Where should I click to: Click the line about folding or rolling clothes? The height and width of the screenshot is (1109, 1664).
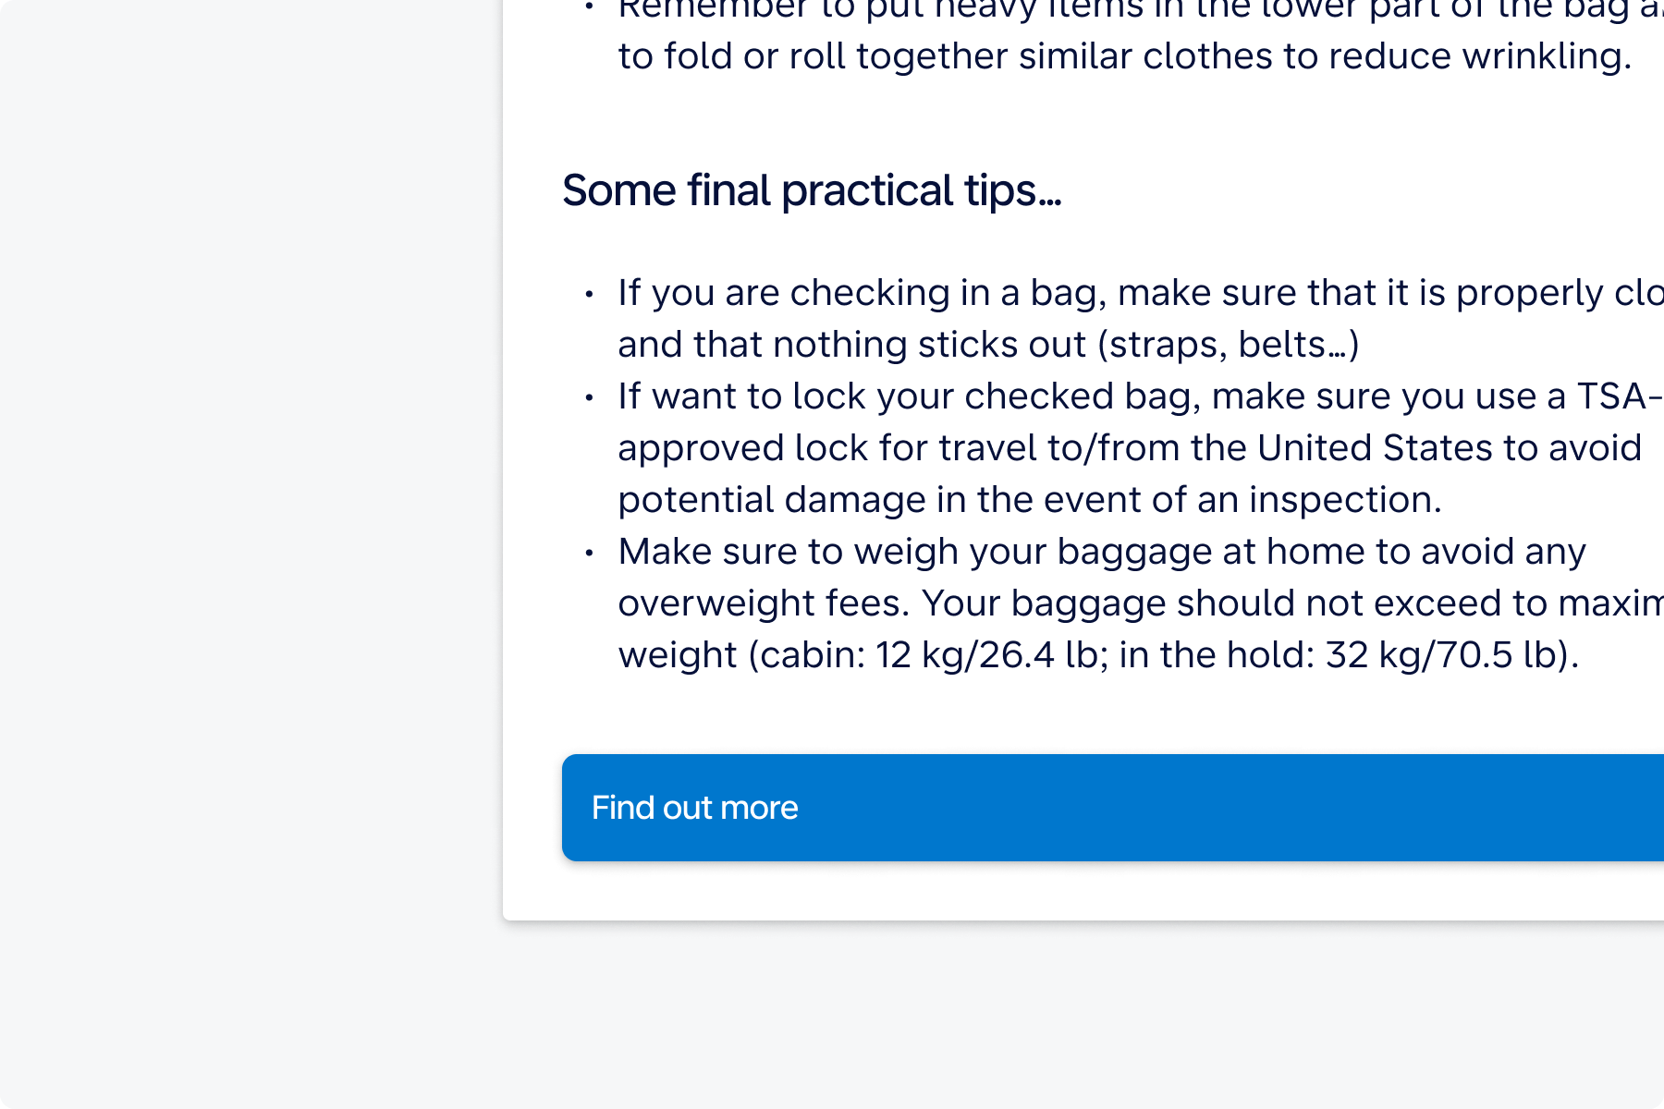click(1124, 56)
